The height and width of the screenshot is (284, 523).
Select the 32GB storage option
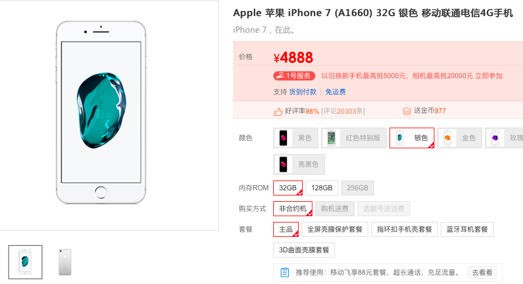pos(288,188)
